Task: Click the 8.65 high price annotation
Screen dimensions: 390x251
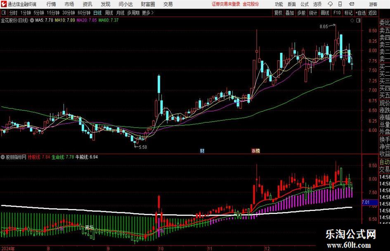Action: 324,26
